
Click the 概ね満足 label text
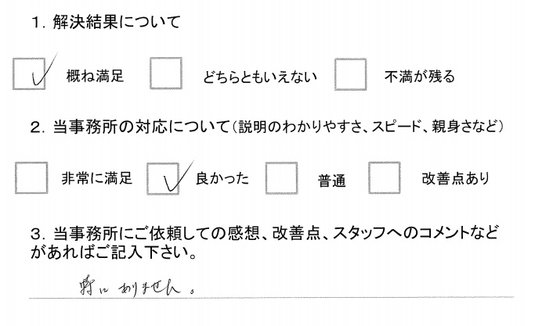pyautogui.click(x=96, y=77)
